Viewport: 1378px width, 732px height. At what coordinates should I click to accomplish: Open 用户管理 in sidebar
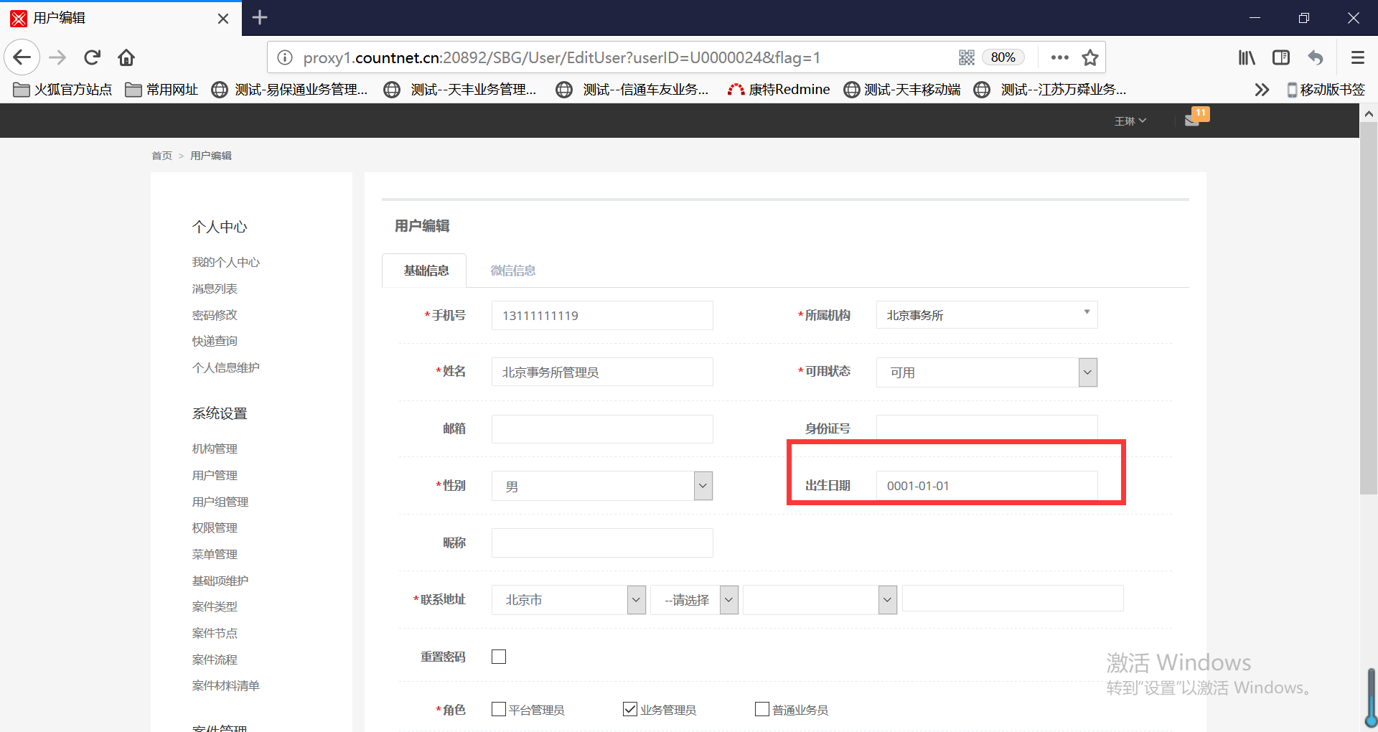coord(214,475)
